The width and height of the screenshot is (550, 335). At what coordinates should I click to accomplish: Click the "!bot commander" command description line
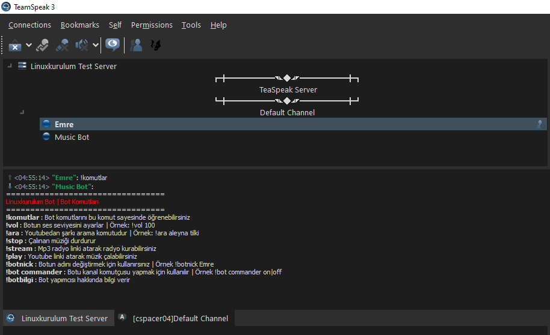point(143,272)
